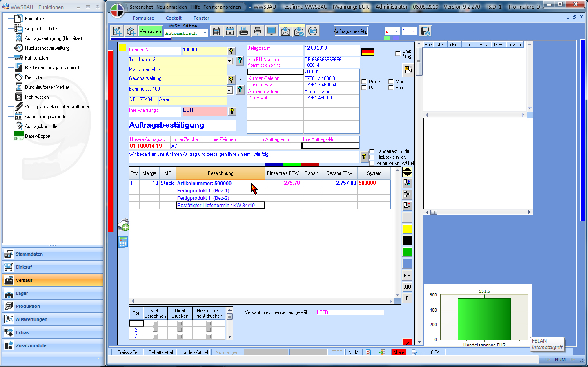Check the Ländertext n. dru. option
The image size is (588, 367).
pyautogui.click(x=372, y=151)
